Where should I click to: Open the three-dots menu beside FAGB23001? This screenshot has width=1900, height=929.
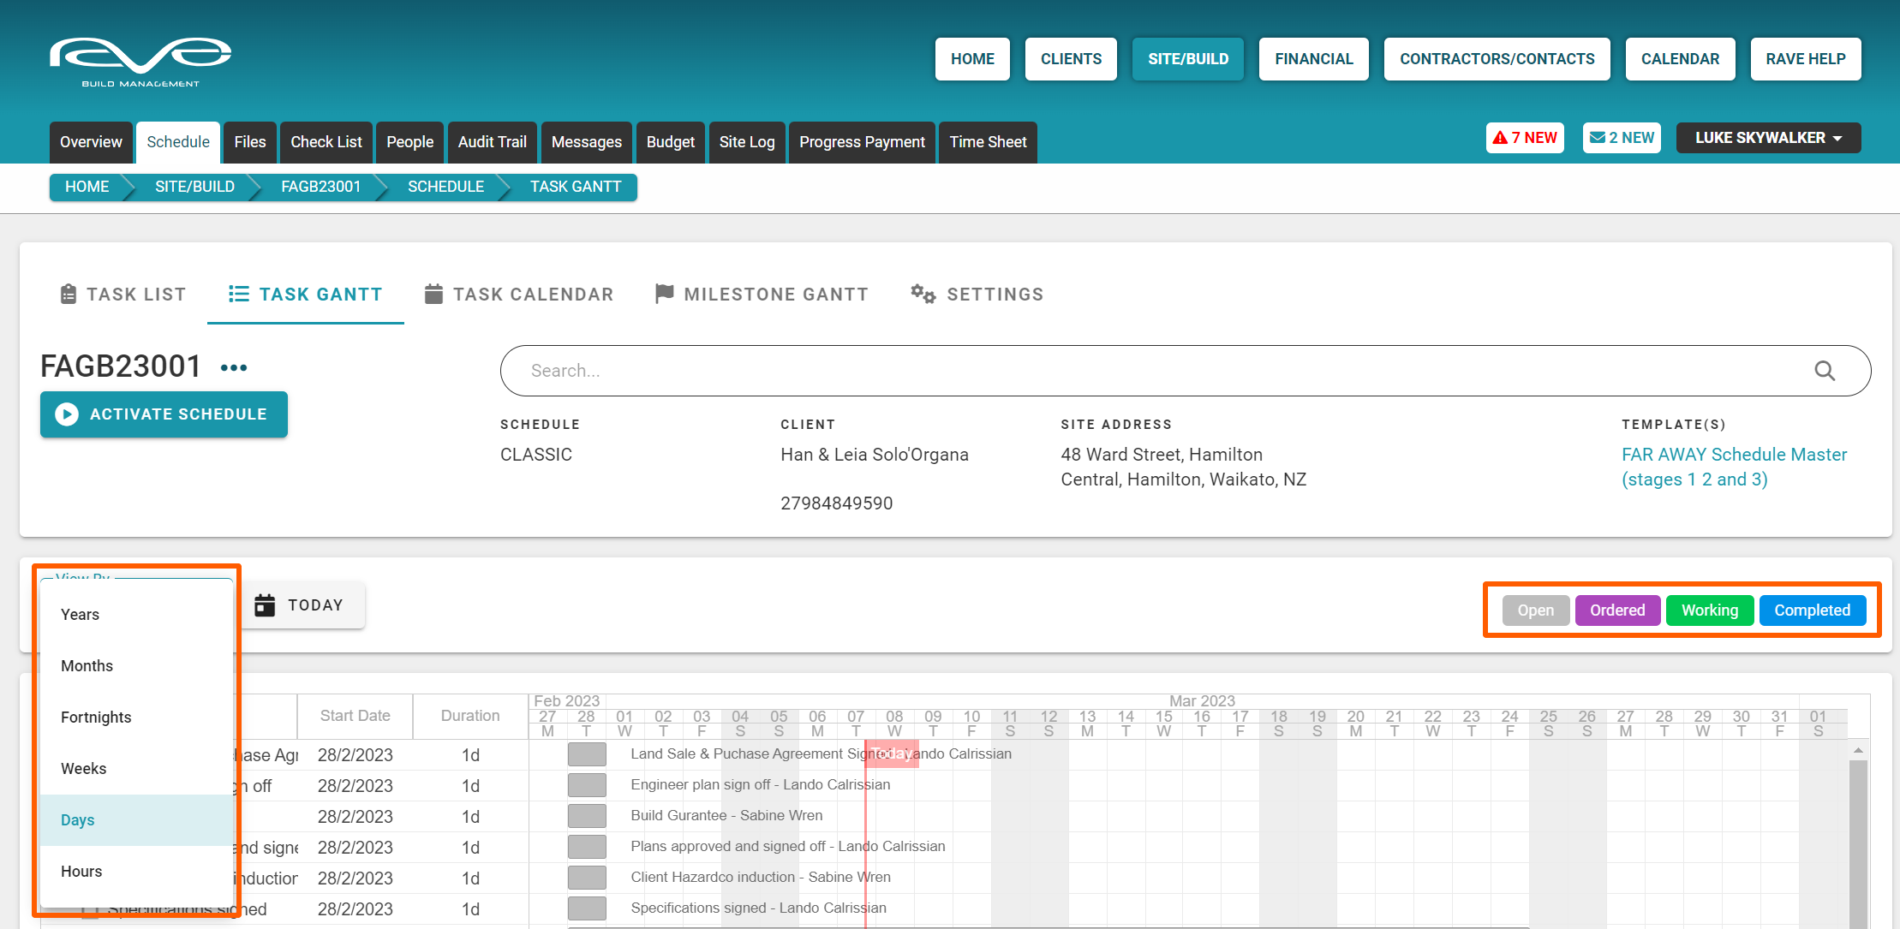click(x=233, y=367)
